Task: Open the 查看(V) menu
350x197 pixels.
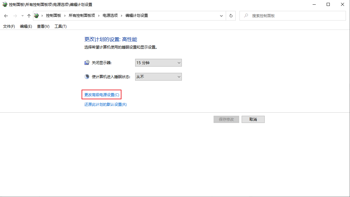Action: (43, 26)
